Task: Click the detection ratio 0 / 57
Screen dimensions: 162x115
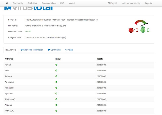Action: pyautogui.click(x=28, y=32)
